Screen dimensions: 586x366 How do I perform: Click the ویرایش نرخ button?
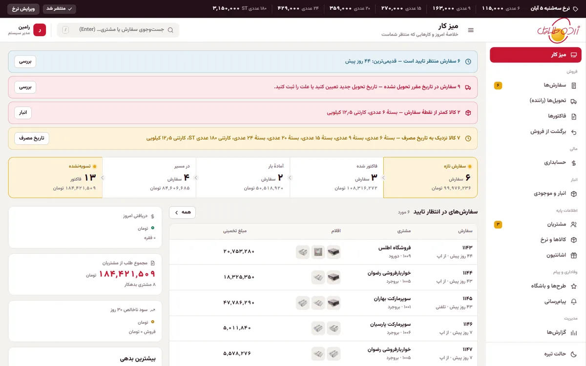[x=22, y=9]
